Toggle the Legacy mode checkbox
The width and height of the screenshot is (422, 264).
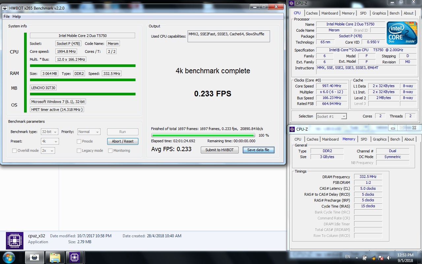[79, 150]
